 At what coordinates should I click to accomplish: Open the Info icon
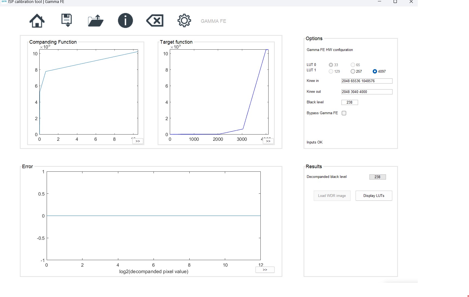(x=125, y=21)
